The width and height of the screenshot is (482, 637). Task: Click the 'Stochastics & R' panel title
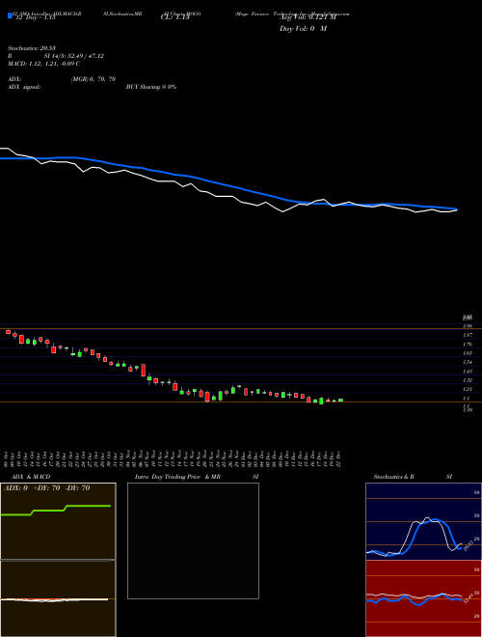click(x=393, y=477)
